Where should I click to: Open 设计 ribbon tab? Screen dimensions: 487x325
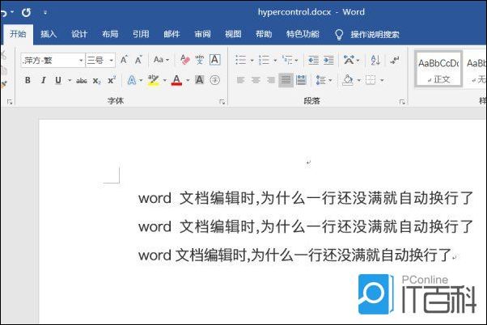point(79,34)
